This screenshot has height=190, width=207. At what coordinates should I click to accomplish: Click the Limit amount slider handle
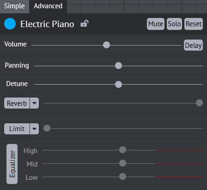[x=47, y=128]
